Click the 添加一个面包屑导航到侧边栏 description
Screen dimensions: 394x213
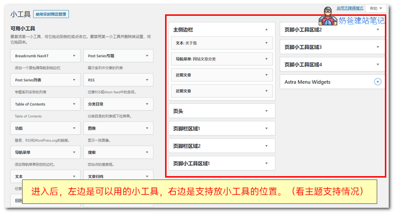(37, 68)
